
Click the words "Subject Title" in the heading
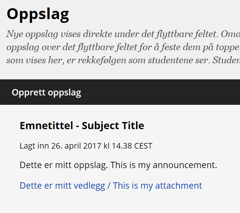click(113, 126)
